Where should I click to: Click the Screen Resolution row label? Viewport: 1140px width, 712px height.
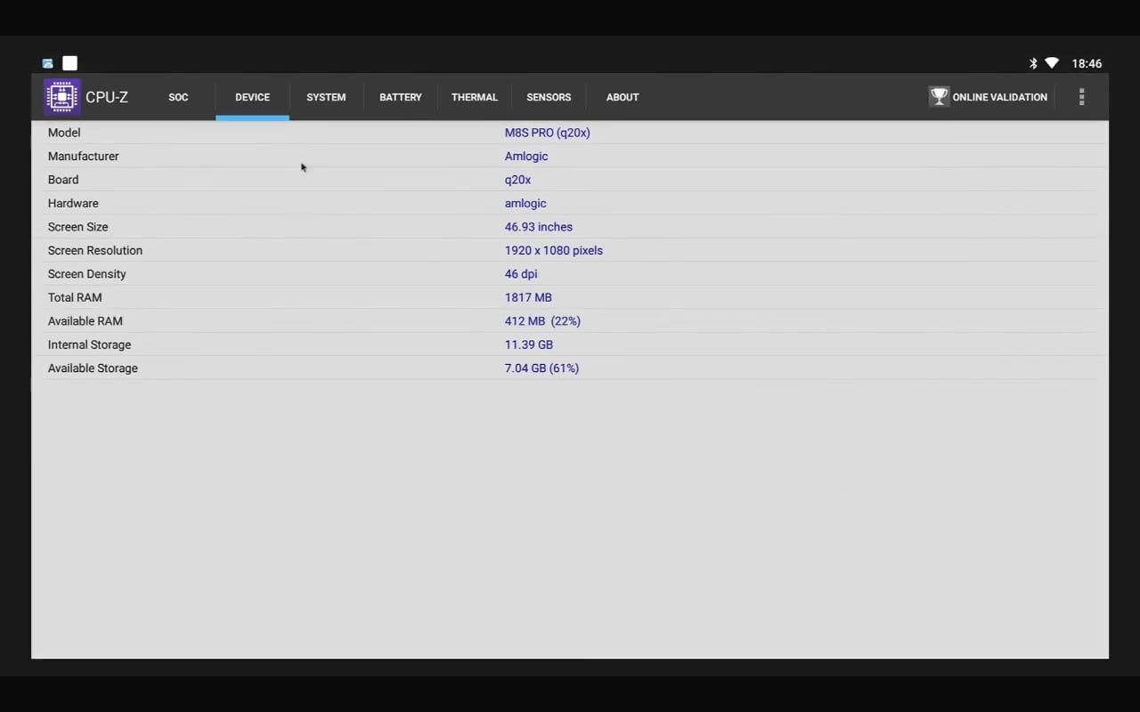point(95,250)
